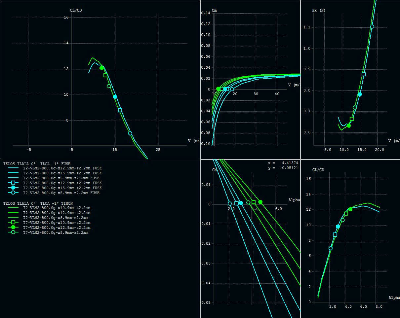Click cyan square marker in CL/CD vs V graph
Screen dimensions: 400x318
click(x=120, y=110)
